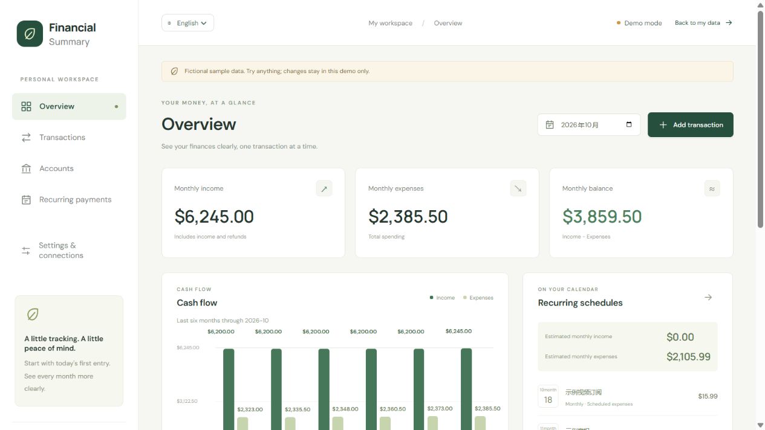Screen dimensions: 765x430
Task: Click Monthly income value $6,245.00
Action: [x=214, y=216]
